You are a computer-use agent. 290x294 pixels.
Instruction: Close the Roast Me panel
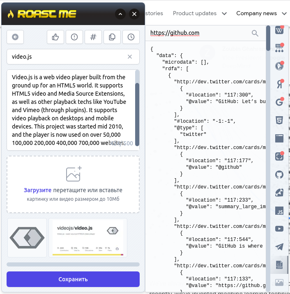[x=134, y=14]
